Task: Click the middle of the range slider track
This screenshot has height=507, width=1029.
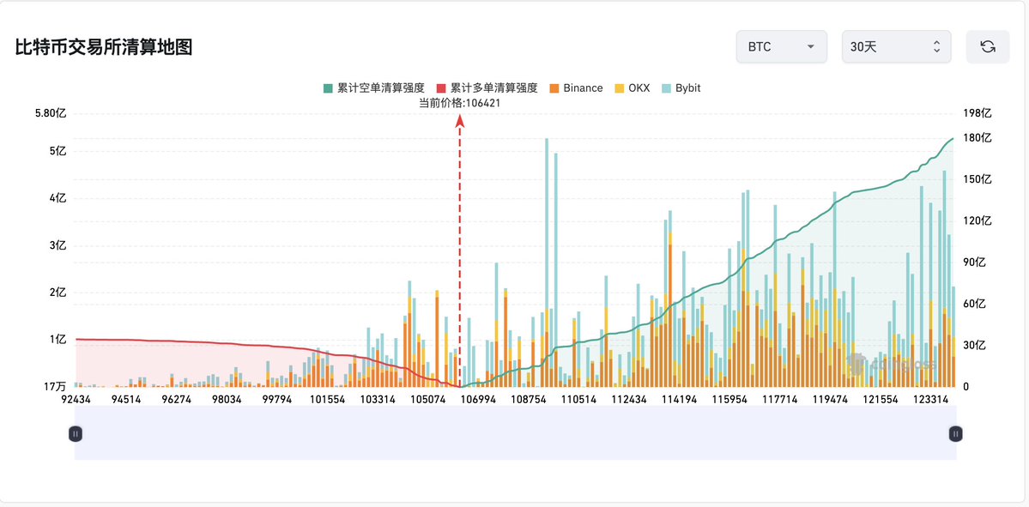Action: click(x=515, y=434)
